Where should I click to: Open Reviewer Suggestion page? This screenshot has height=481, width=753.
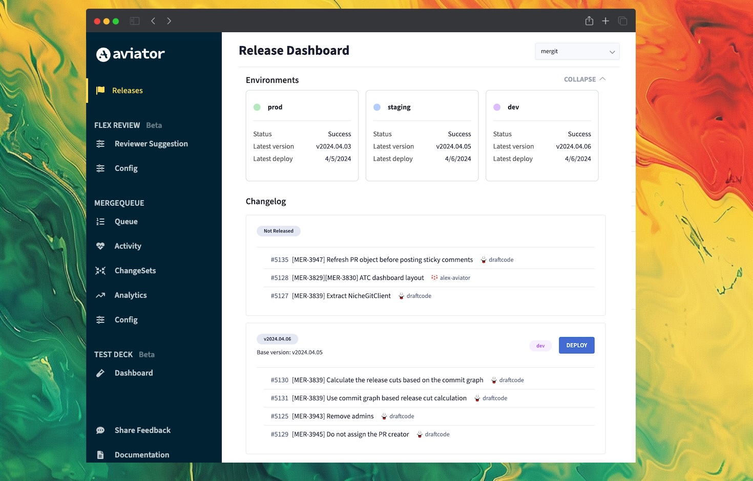tap(151, 144)
